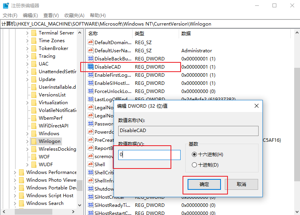Expand the Winlogon tree node

(28, 141)
